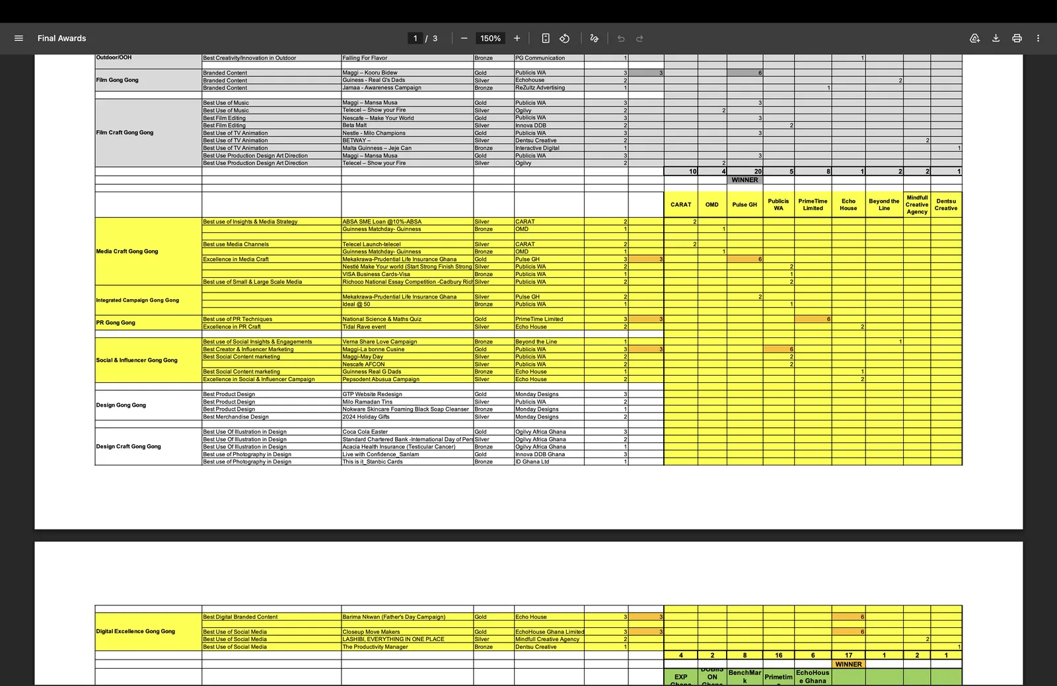Click the 'Integrated Campaign Gong Gong' cell
1057x686 pixels.
pyautogui.click(x=149, y=300)
